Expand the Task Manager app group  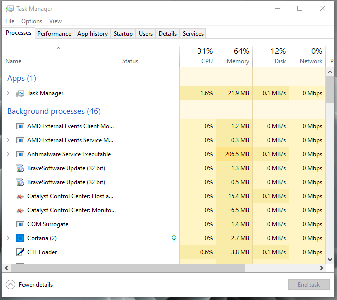click(x=8, y=93)
